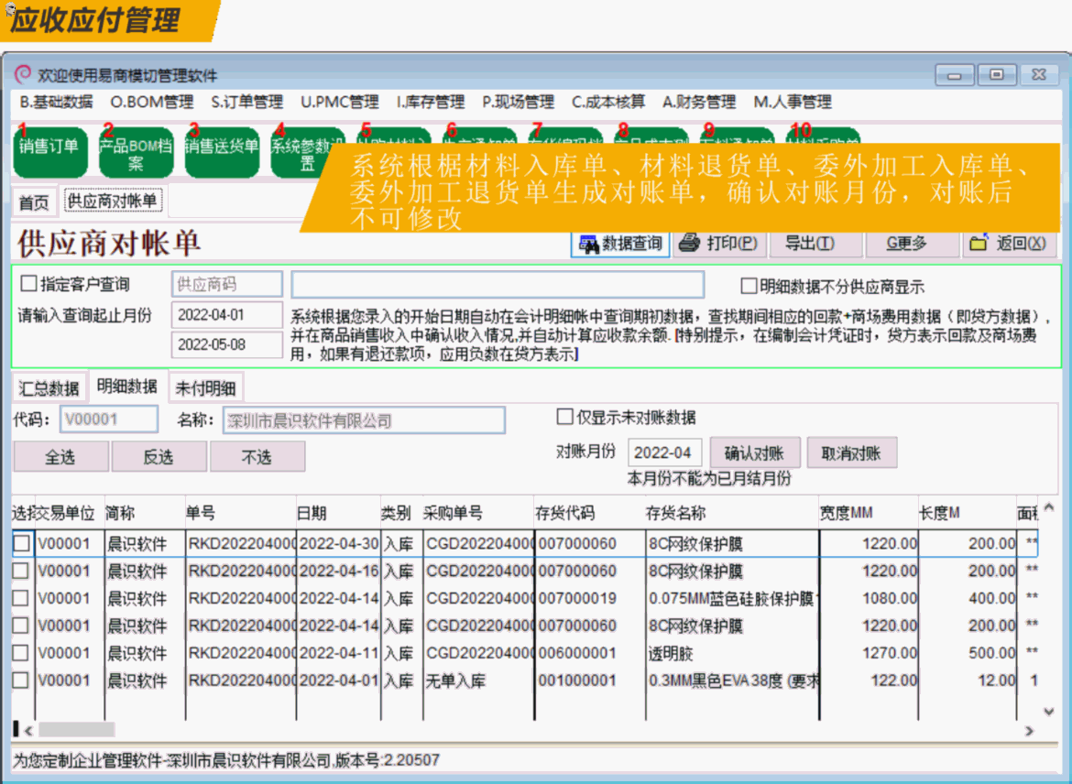1072x784 pixels.
Task: Run 数据查询 with the binoculars button
Action: (620, 244)
